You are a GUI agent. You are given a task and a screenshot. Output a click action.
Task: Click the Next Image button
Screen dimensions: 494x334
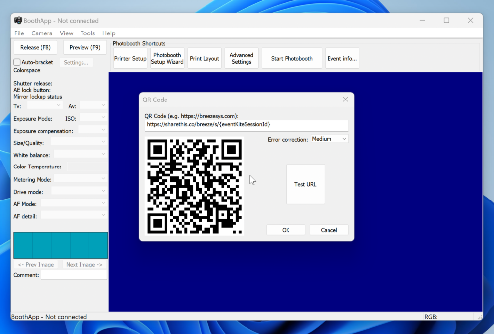84,265
